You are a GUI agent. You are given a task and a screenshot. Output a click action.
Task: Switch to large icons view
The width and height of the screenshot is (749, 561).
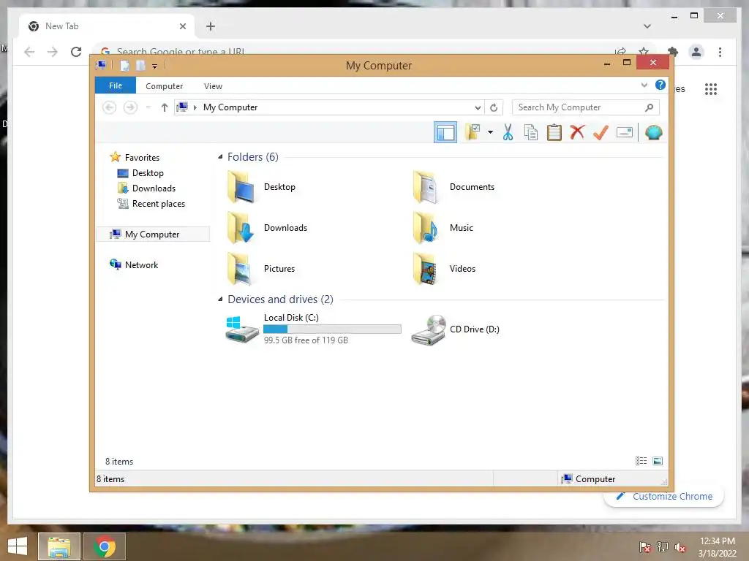pos(658,461)
